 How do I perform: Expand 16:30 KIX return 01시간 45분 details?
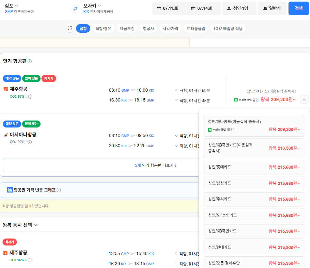(176, 101)
